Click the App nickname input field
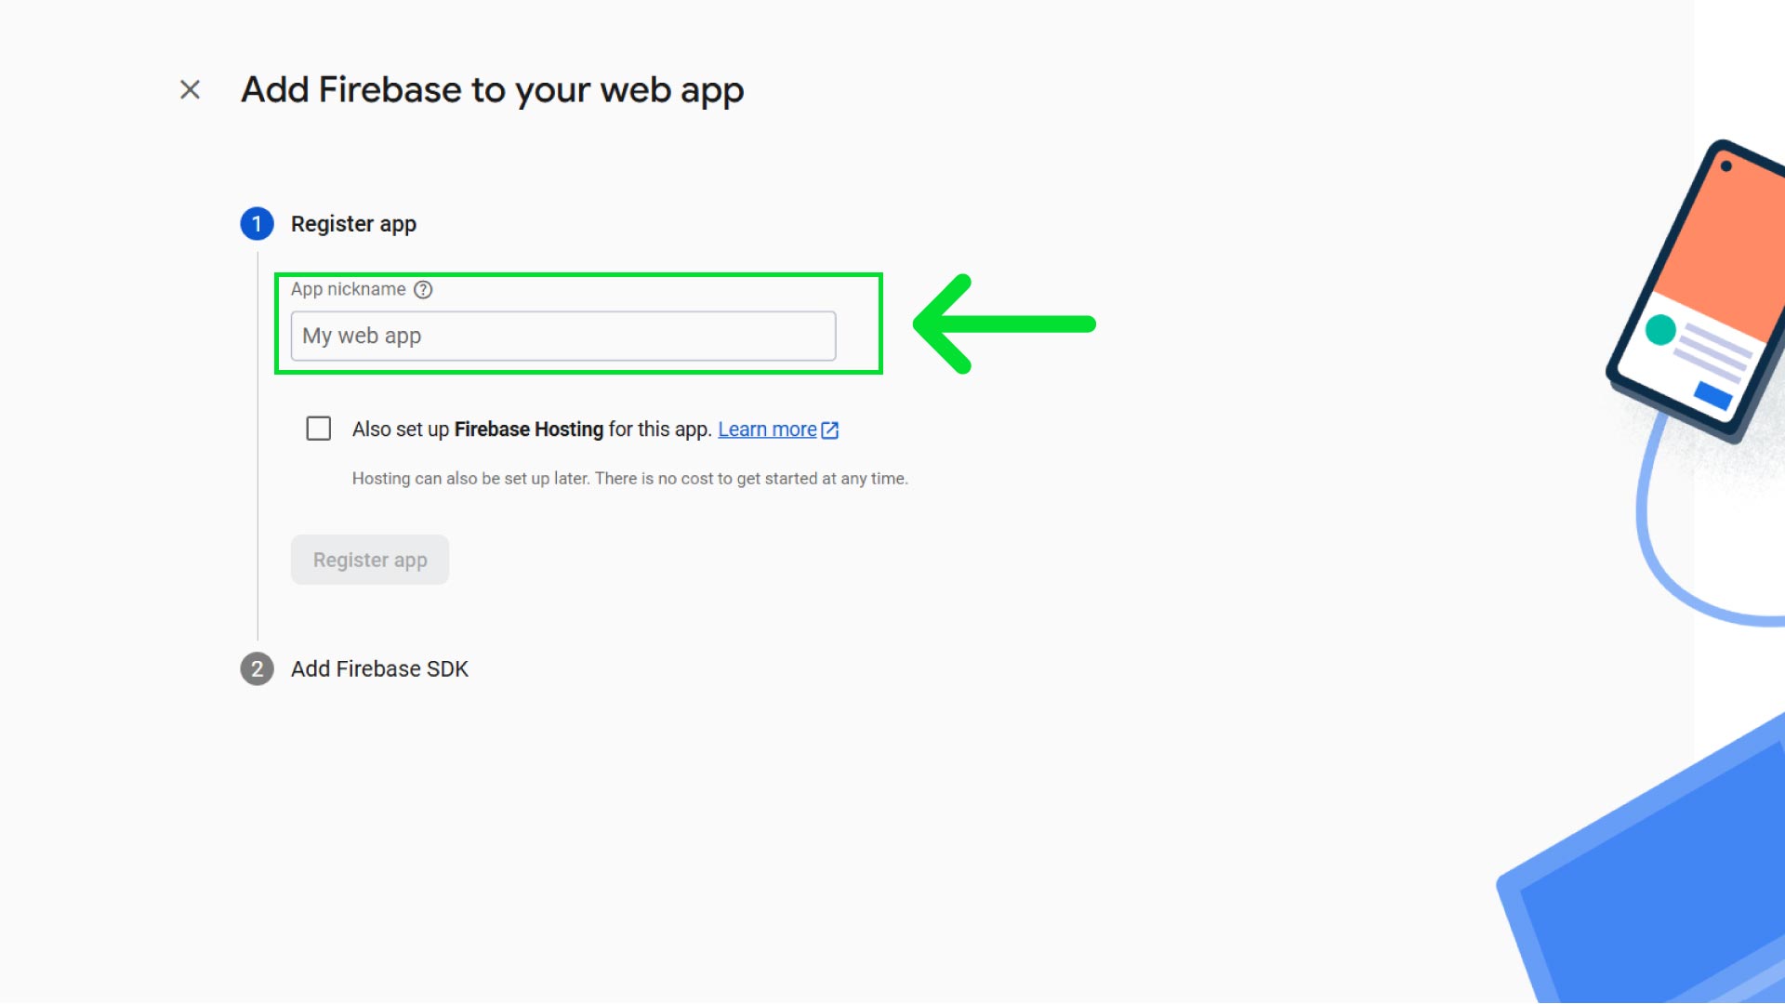Viewport: 1785px width, 1004px height. point(562,336)
